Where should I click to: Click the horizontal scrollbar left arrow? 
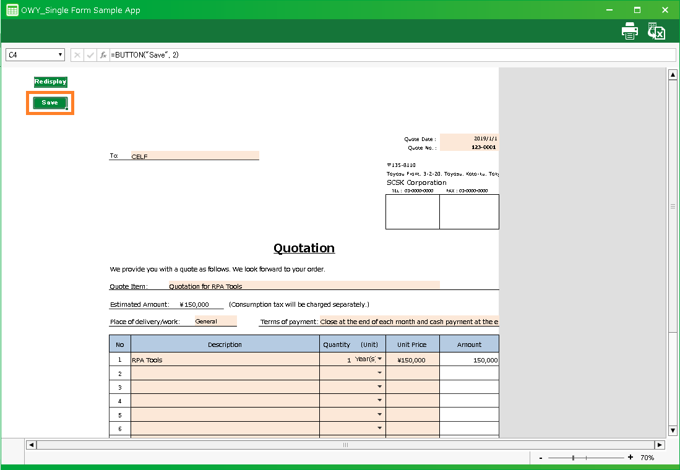click(x=31, y=445)
